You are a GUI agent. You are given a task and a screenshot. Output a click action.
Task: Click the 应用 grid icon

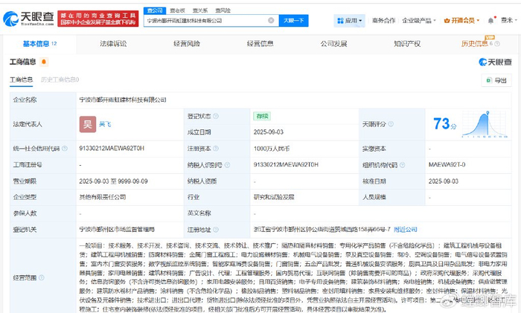coord(339,21)
